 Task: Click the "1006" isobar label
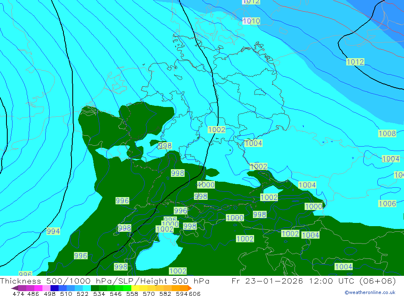tap(387, 204)
